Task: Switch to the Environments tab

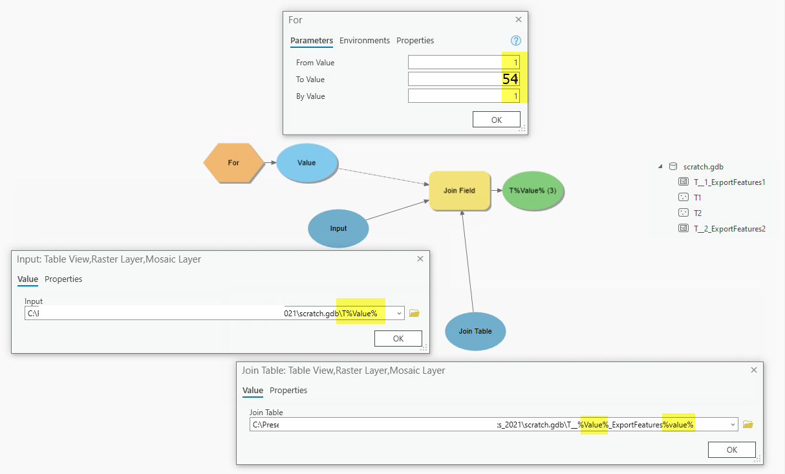Action: (x=364, y=40)
